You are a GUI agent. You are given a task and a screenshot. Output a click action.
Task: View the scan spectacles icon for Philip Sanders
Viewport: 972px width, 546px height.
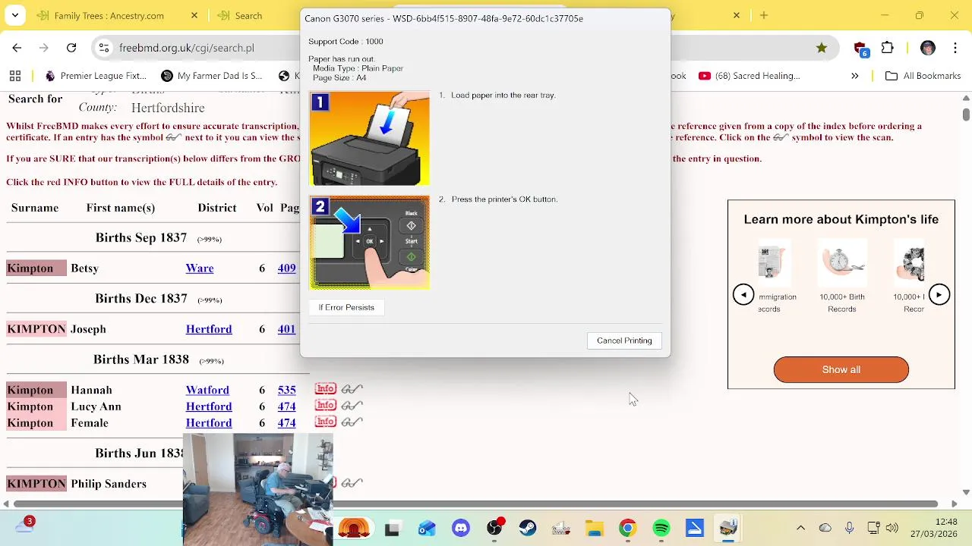click(x=352, y=483)
